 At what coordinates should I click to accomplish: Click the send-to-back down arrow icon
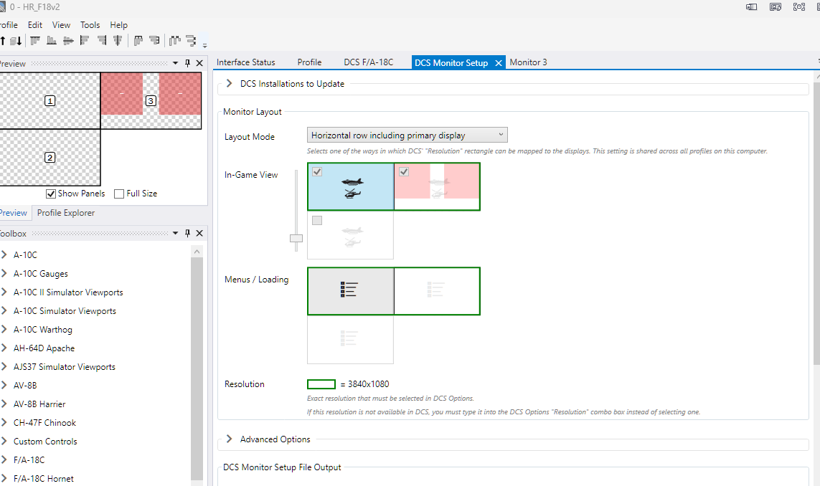point(17,41)
